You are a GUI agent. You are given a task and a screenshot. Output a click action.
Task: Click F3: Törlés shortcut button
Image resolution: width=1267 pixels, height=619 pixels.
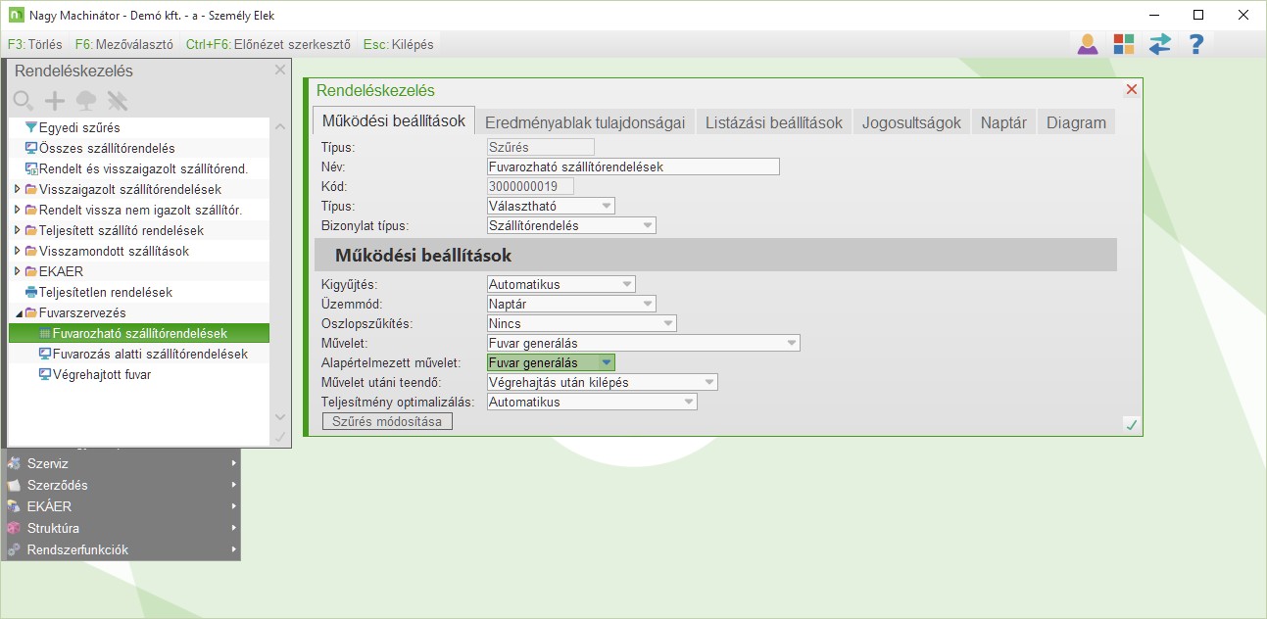(34, 44)
